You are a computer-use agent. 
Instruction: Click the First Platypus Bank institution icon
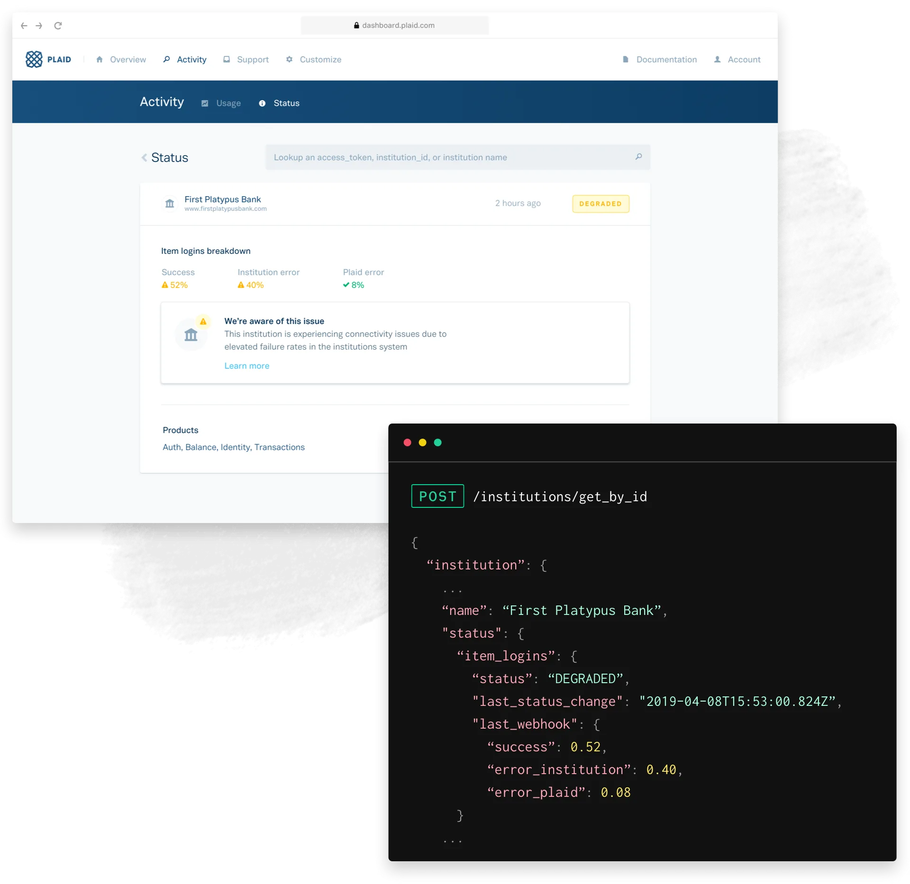click(x=170, y=204)
